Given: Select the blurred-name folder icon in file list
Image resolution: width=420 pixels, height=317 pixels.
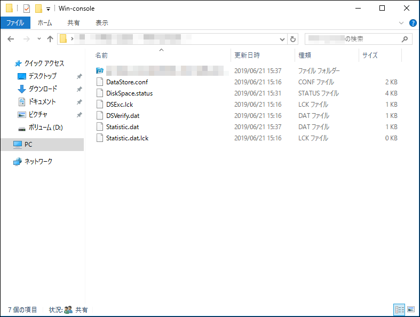Looking at the screenshot, I should point(100,71).
